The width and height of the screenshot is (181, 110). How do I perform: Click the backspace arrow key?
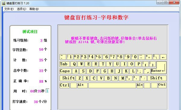pyautogui.click(x=163, y=57)
